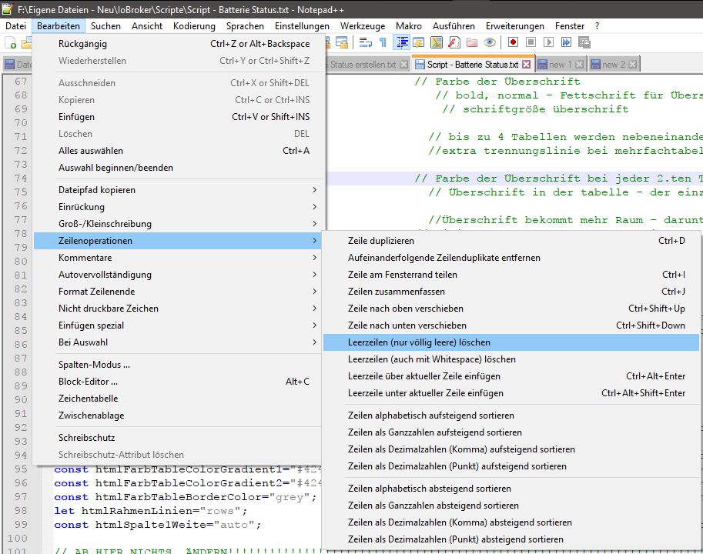Choose Zeilen zusammenfassen
The height and width of the screenshot is (554, 703).
coord(511,292)
